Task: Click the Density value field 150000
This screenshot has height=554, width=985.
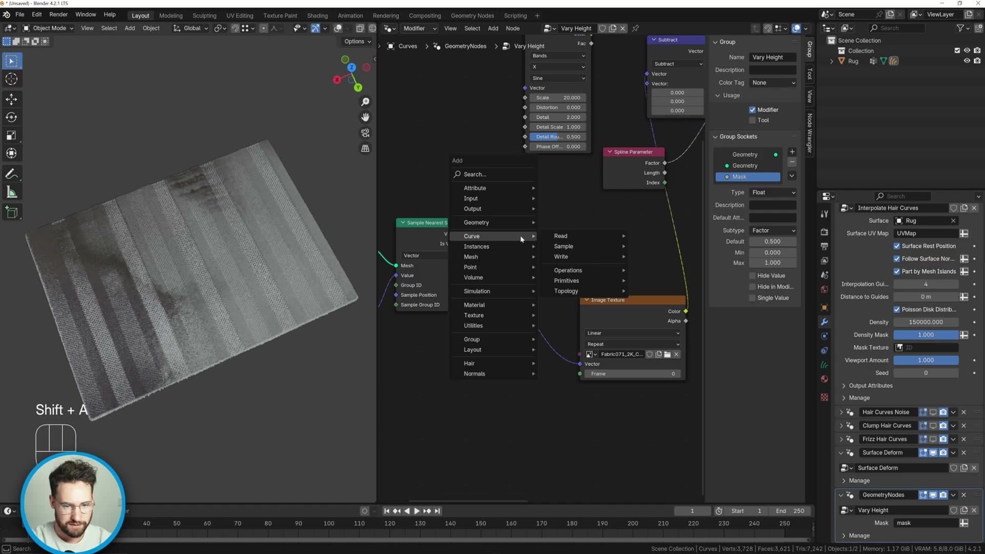Action: pos(925,323)
